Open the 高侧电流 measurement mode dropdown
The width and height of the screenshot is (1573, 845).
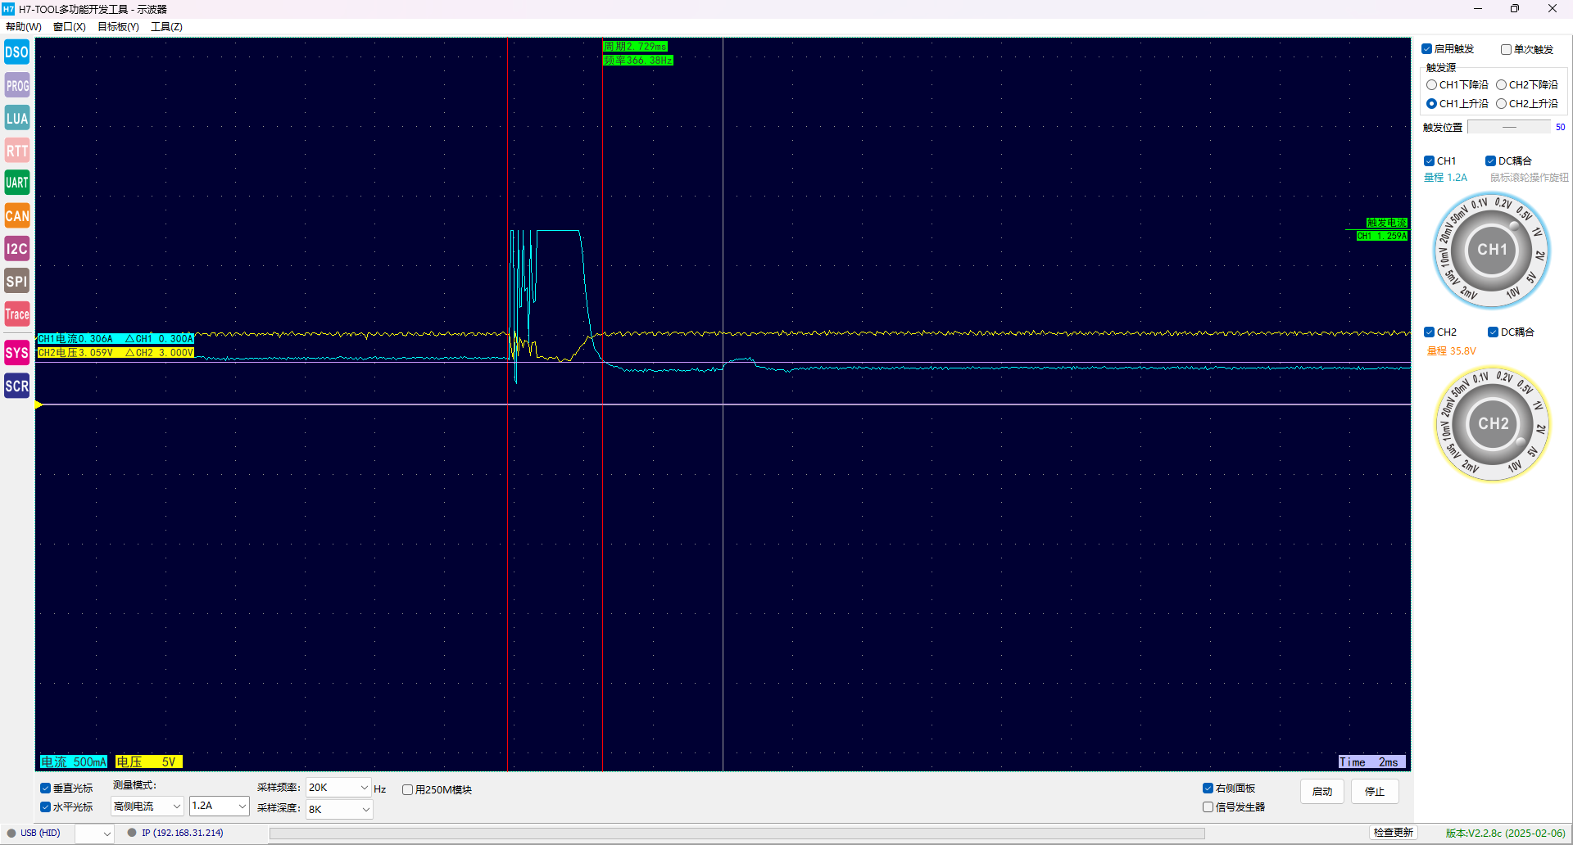click(147, 807)
